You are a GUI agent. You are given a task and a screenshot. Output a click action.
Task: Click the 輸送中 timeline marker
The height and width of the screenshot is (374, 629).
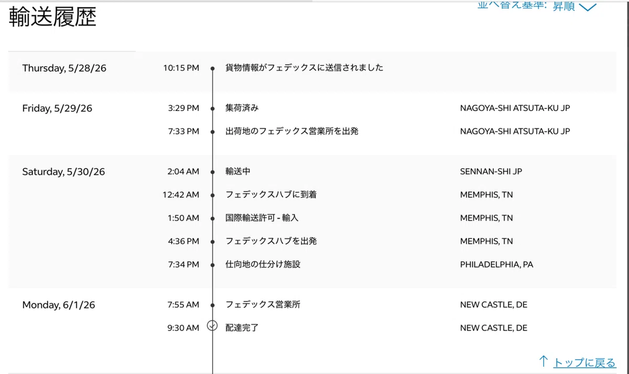click(212, 172)
